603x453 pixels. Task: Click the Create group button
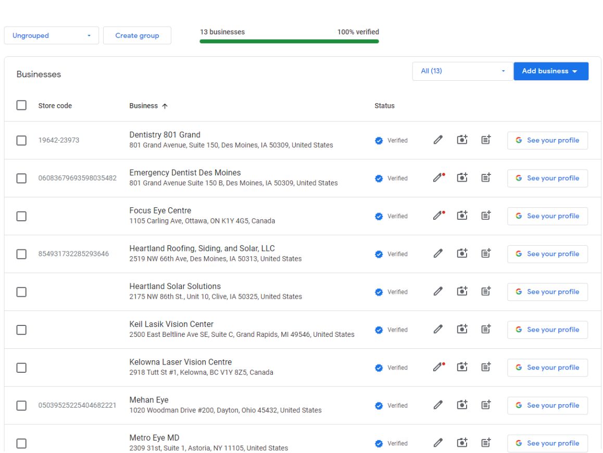point(137,35)
